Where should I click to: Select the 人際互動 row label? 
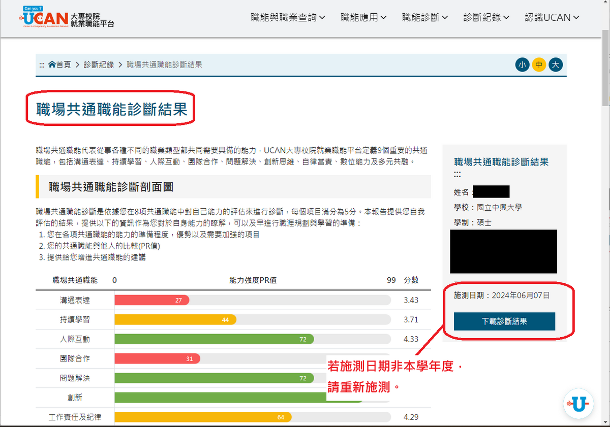pyautogui.click(x=75, y=339)
